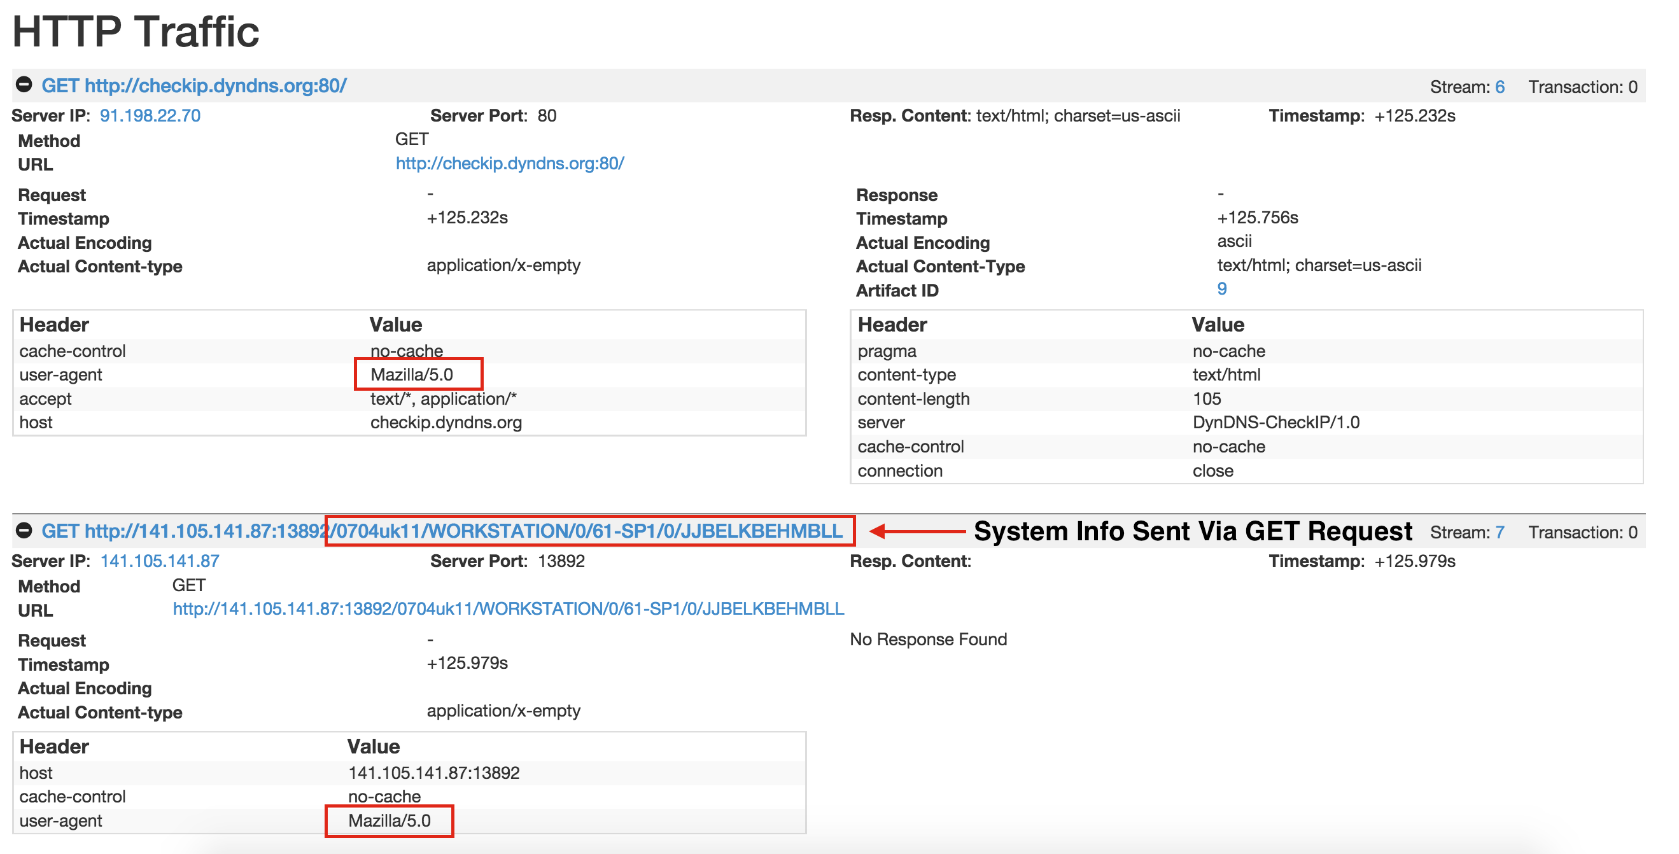The width and height of the screenshot is (1679, 854).
Task: Select Mazilla/5.0 value in second request table
Action: coord(389,820)
